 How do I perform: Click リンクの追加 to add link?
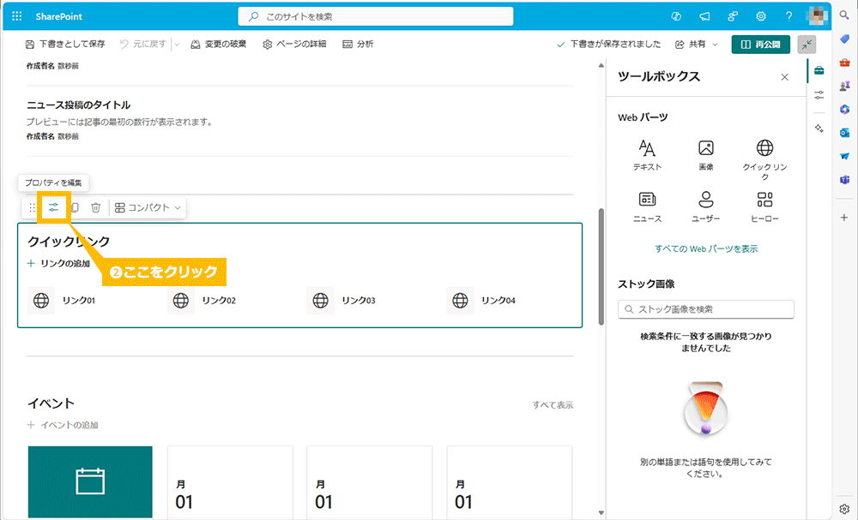pyautogui.click(x=58, y=263)
